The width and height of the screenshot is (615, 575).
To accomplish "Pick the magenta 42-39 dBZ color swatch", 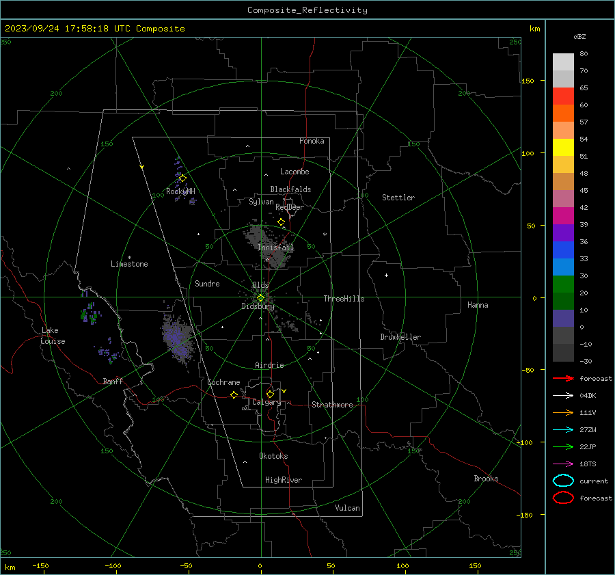I will (563, 216).
